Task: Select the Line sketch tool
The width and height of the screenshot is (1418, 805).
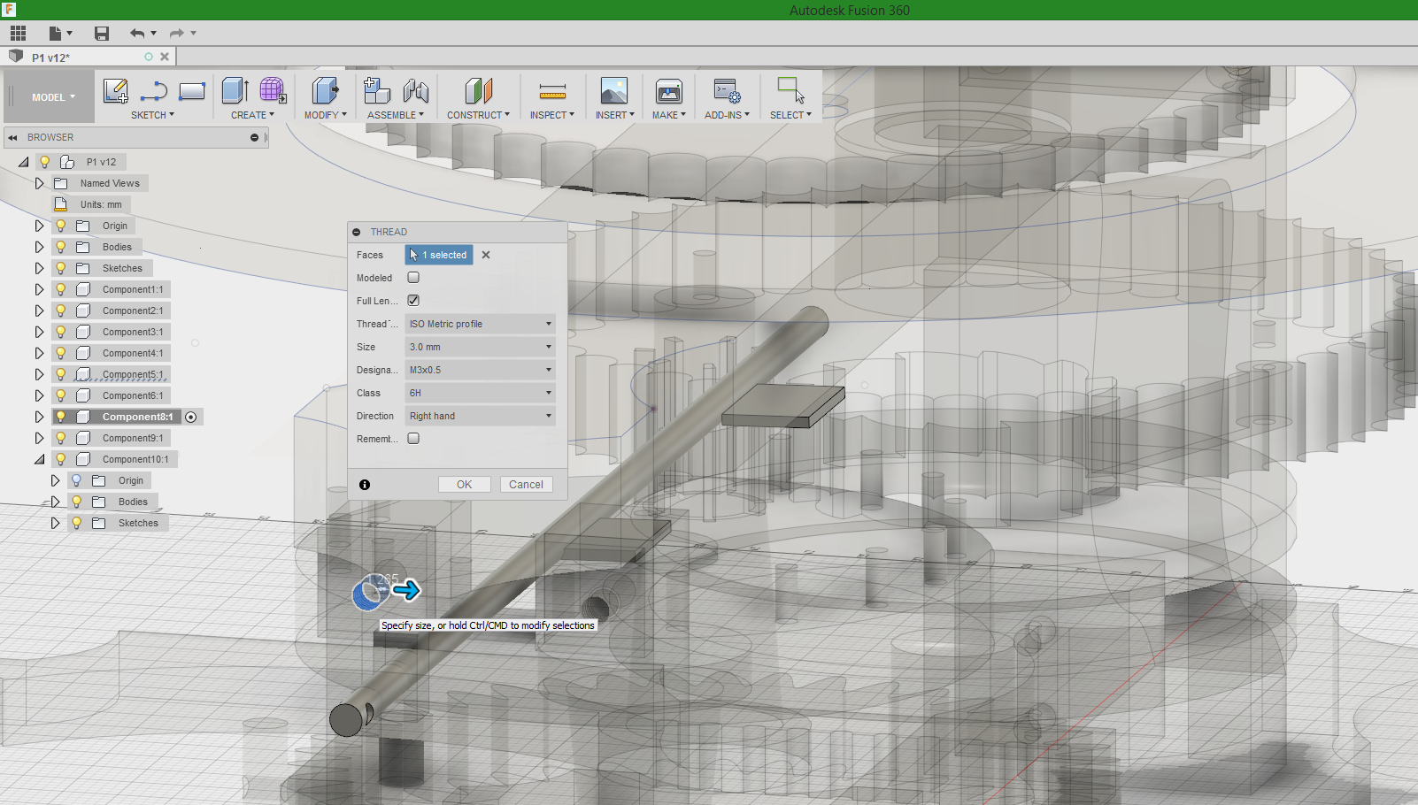Action: click(154, 91)
